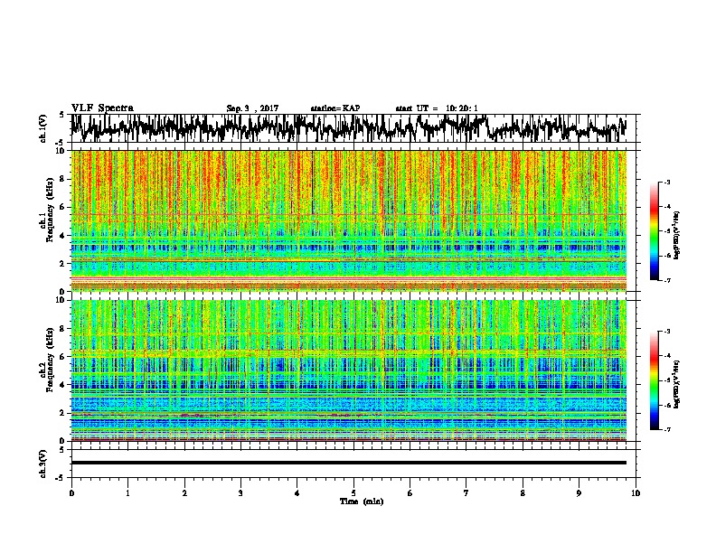The height and width of the screenshot is (553, 716).
Task: Click the log(PSD) label beside ch.1 color bar
Action: pos(677,235)
